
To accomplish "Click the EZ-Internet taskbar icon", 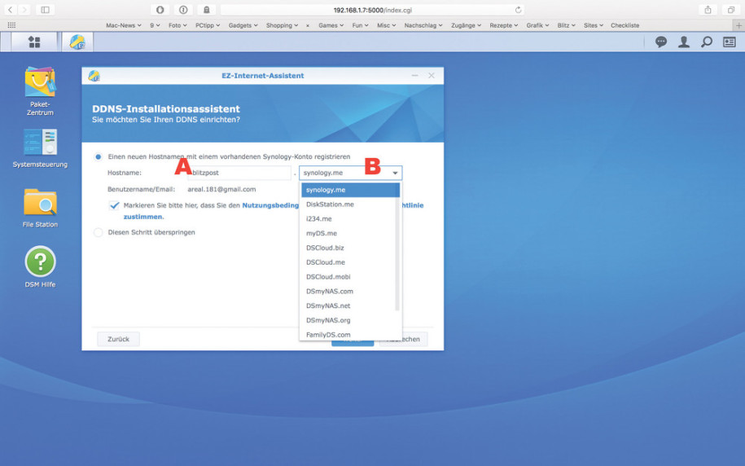I will pyautogui.click(x=77, y=42).
